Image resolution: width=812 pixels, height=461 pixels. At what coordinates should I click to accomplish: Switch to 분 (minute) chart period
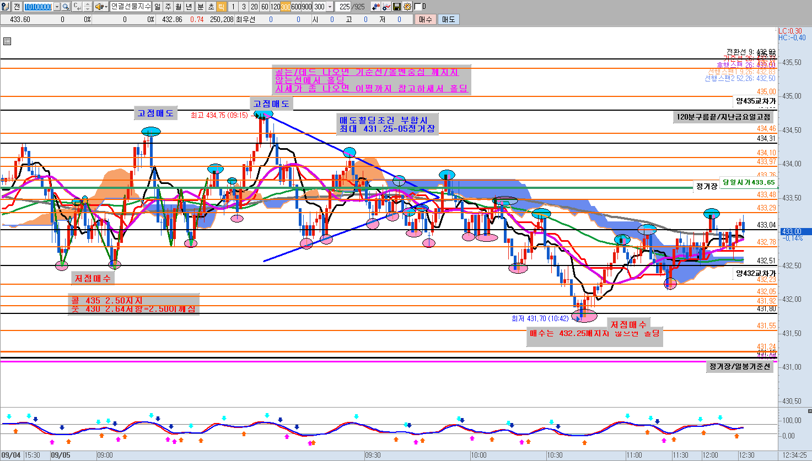[200, 7]
